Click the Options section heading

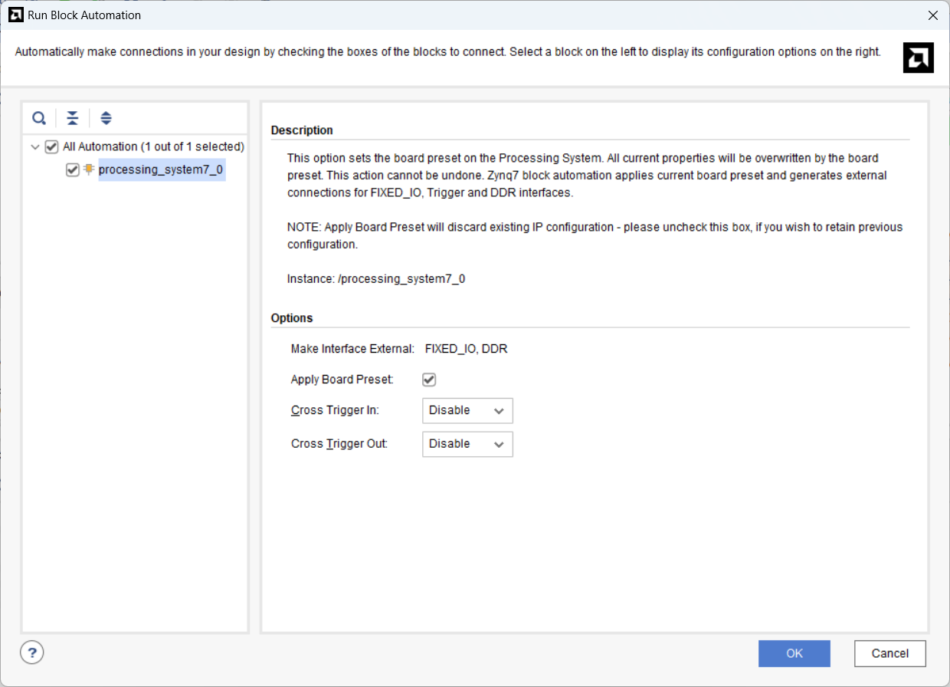tap(292, 318)
